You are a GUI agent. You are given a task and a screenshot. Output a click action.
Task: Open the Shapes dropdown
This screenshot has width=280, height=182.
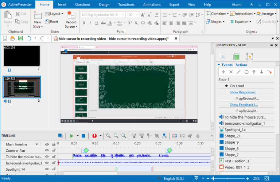click(223, 22)
